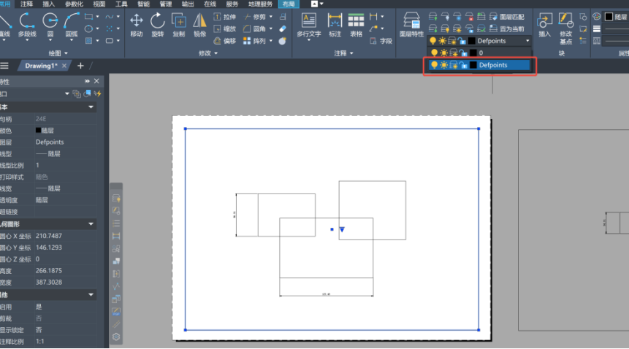Click the Modify Base Point (修改基点) icon
629x349 pixels.
coord(565,28)
